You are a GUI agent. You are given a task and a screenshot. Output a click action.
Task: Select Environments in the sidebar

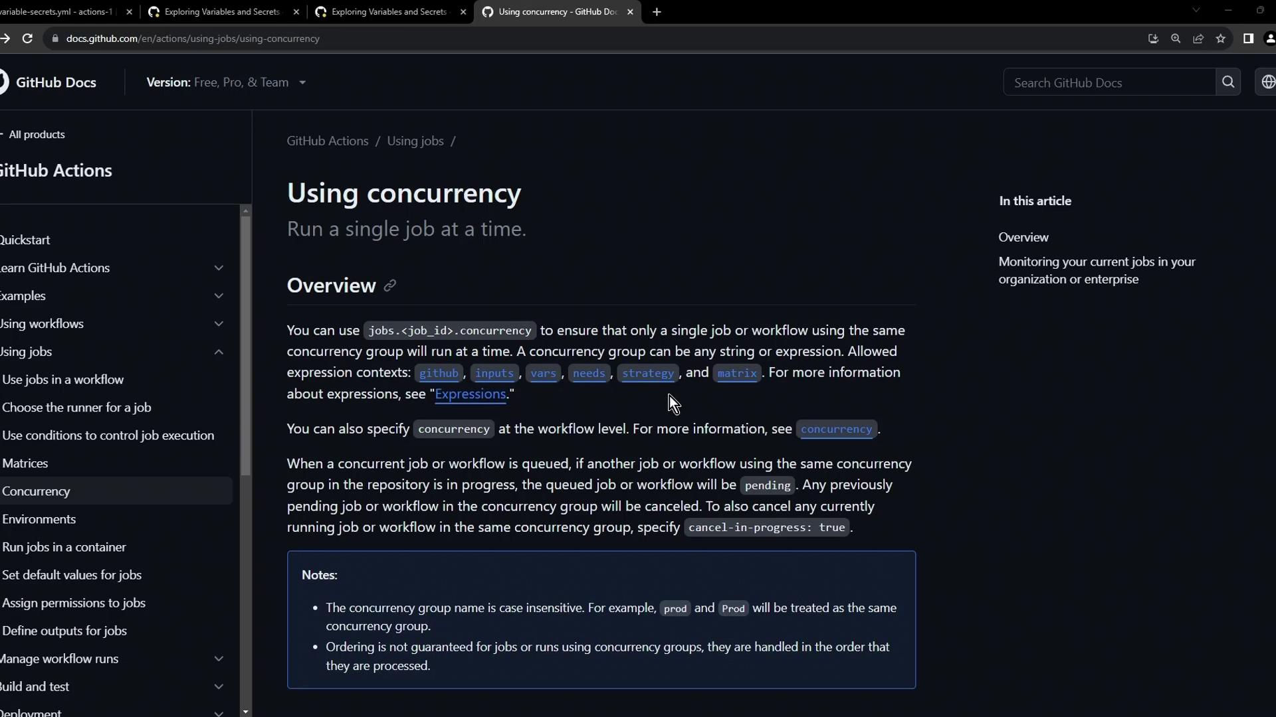(39, 519)
